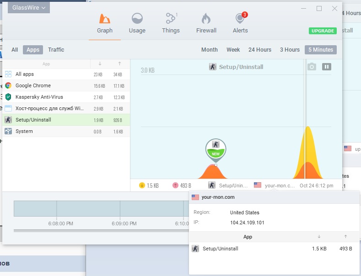Switch to the Graph tab

point(105,24)
